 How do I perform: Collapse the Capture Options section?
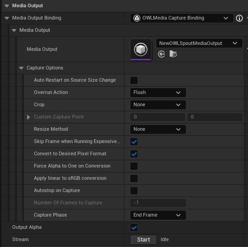[x=21, y=68]
